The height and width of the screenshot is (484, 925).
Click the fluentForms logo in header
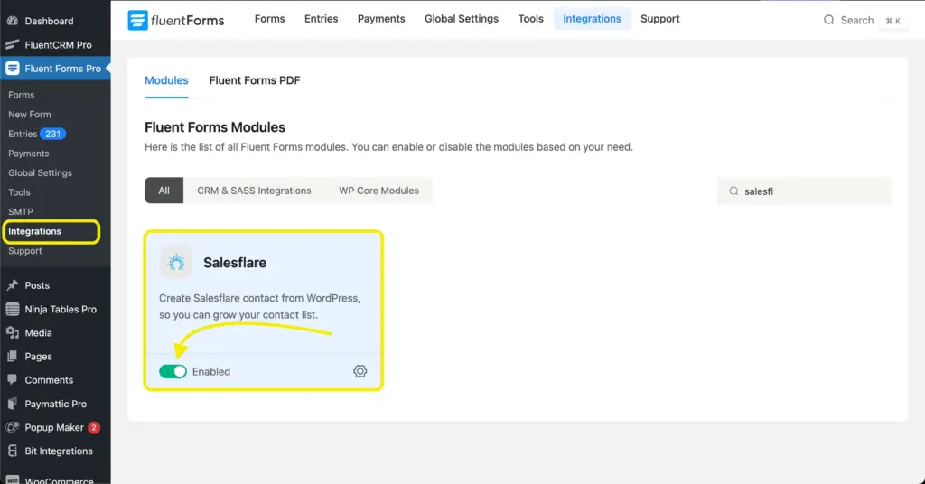pos(176,20)
